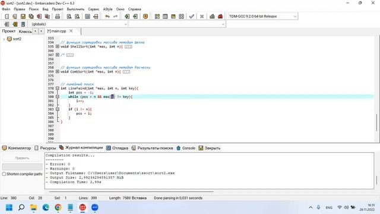Expand the folded ShellSort function at line 335
This screenshot has height=214, width=380.
coord(58,46)
